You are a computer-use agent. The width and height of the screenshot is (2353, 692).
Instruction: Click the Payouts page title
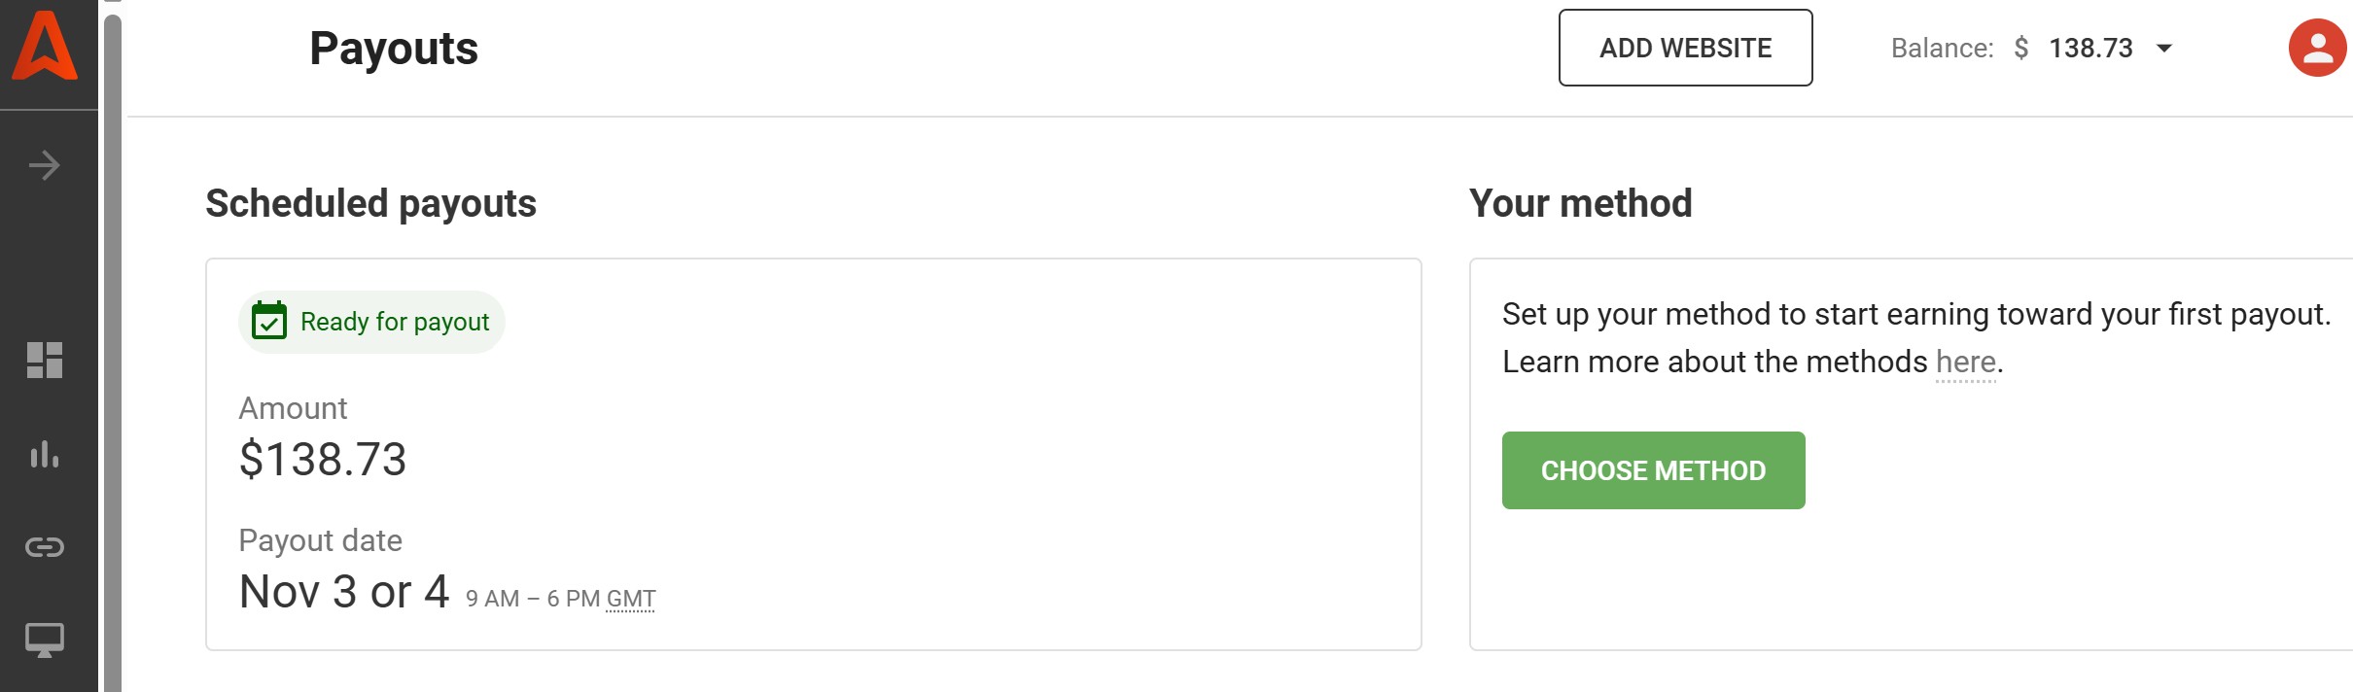[394, 49]
